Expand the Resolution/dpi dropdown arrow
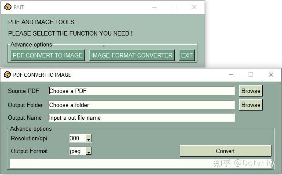Image resolution: width=282 pixels, height=175 pixels. [x=88, y=139]
